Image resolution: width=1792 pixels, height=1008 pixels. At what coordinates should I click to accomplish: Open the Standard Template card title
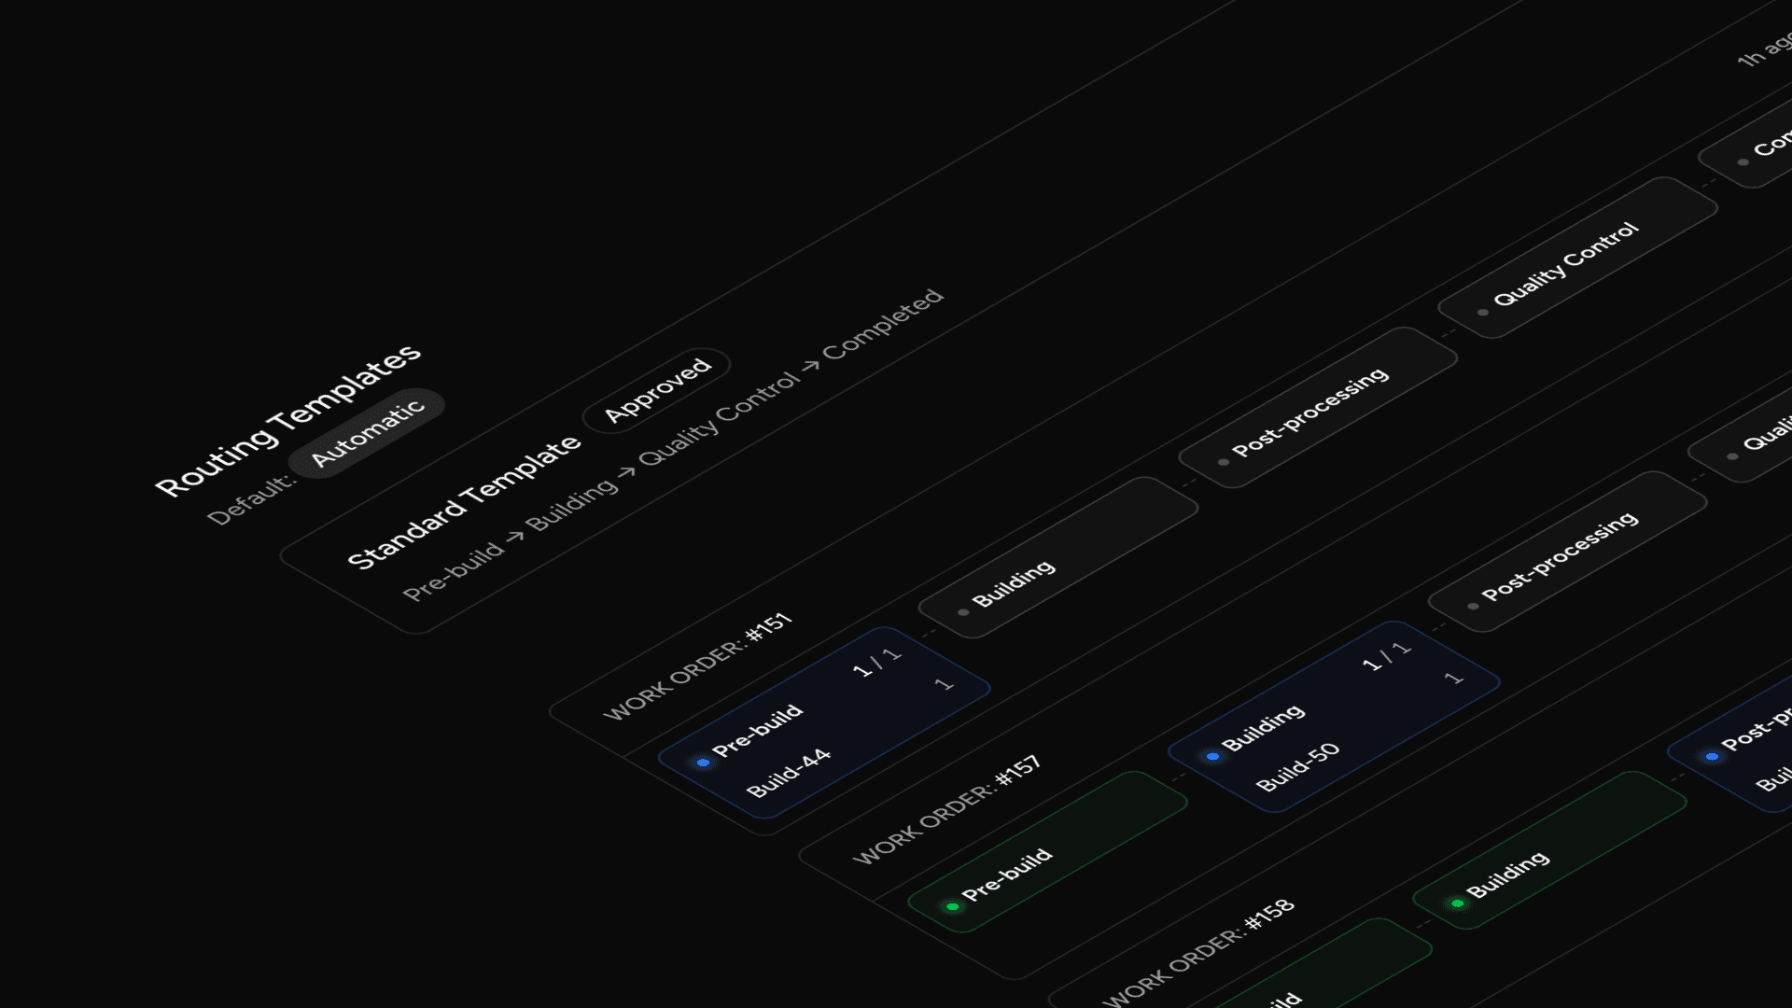coord(463,501)
